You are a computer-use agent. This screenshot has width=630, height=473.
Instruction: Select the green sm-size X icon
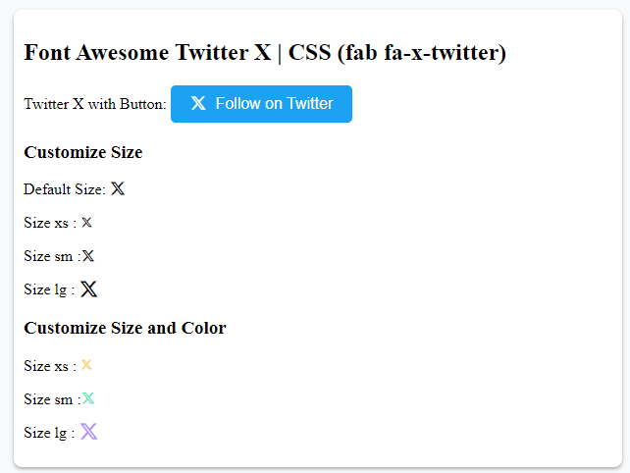[88, 398]
